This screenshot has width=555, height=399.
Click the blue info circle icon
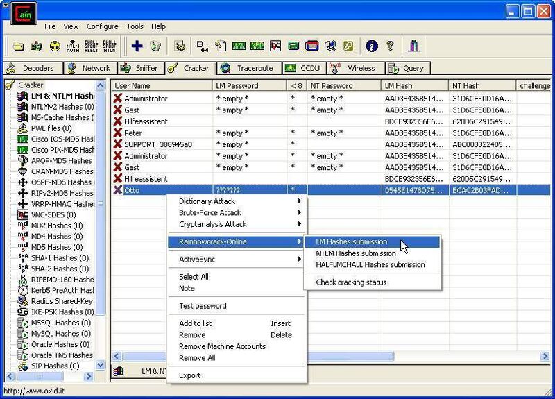point(372,46)
